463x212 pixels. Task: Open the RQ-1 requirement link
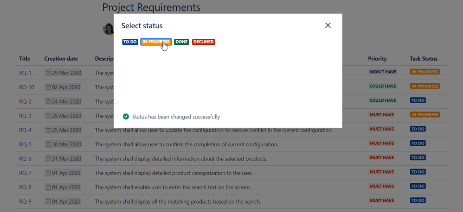coord(25,73)
